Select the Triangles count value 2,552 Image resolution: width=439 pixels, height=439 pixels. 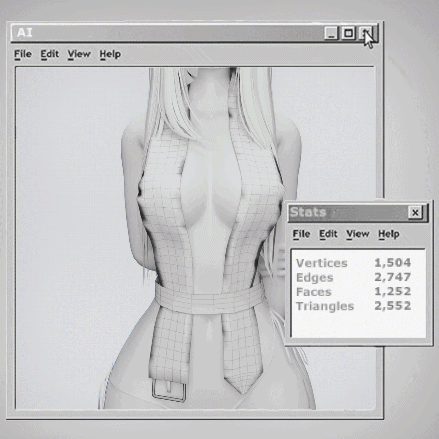pos(392,306)
